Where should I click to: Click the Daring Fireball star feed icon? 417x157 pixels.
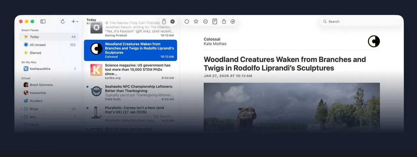coord(96,28)
